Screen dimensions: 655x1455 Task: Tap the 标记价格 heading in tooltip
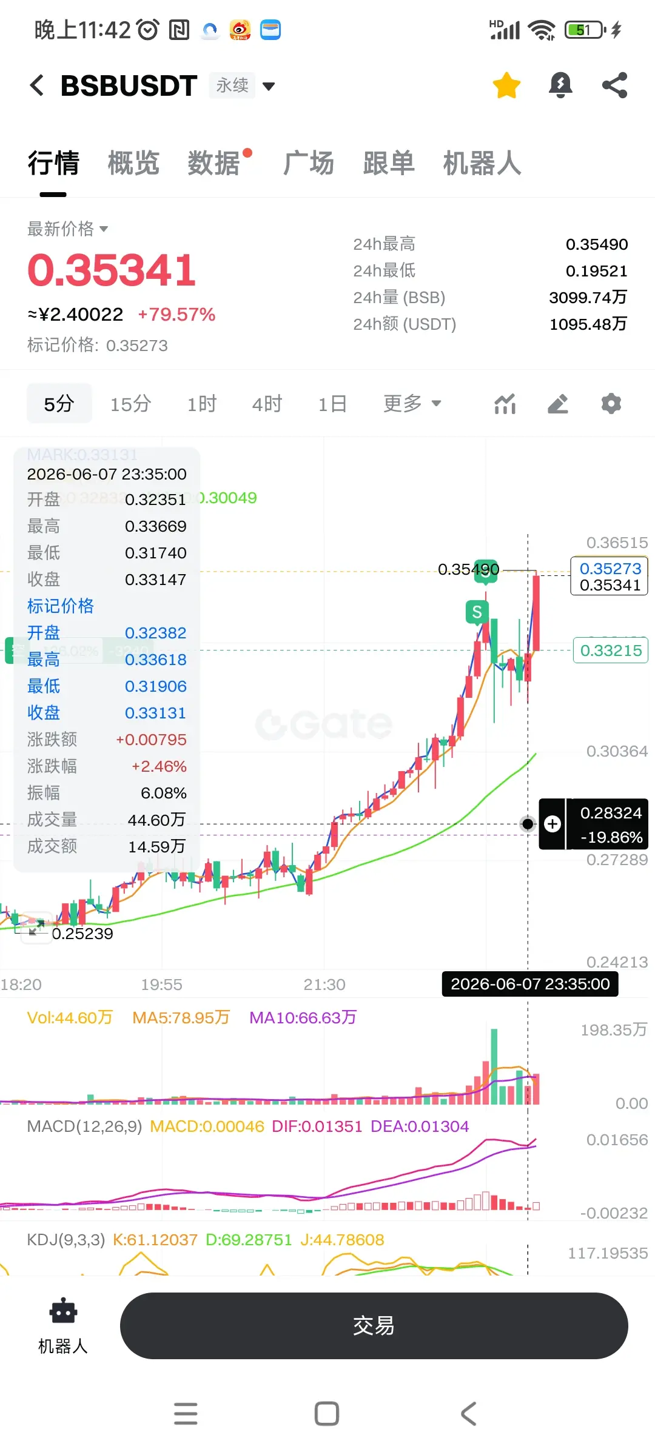coord(61,606)
